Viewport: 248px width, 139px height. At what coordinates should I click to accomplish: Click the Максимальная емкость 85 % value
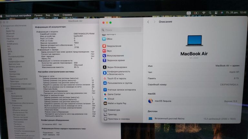77,67
